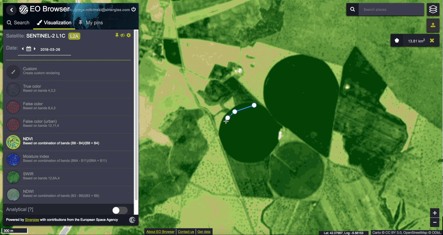Image resolution: width=443 pixels, height=235 pixels.
Task: Toggle layer visibility with the eye icon
Action: pos(122,35)
